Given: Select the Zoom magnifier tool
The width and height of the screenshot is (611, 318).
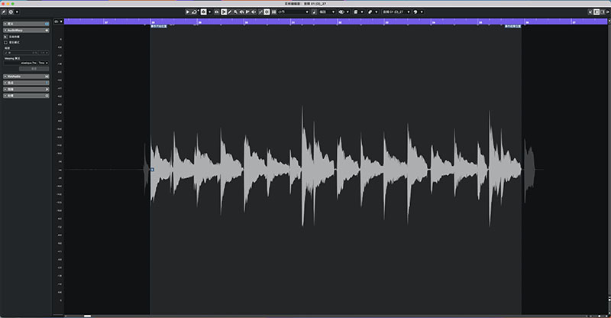Looking at the screenshot, I should (x=235, y=12).
